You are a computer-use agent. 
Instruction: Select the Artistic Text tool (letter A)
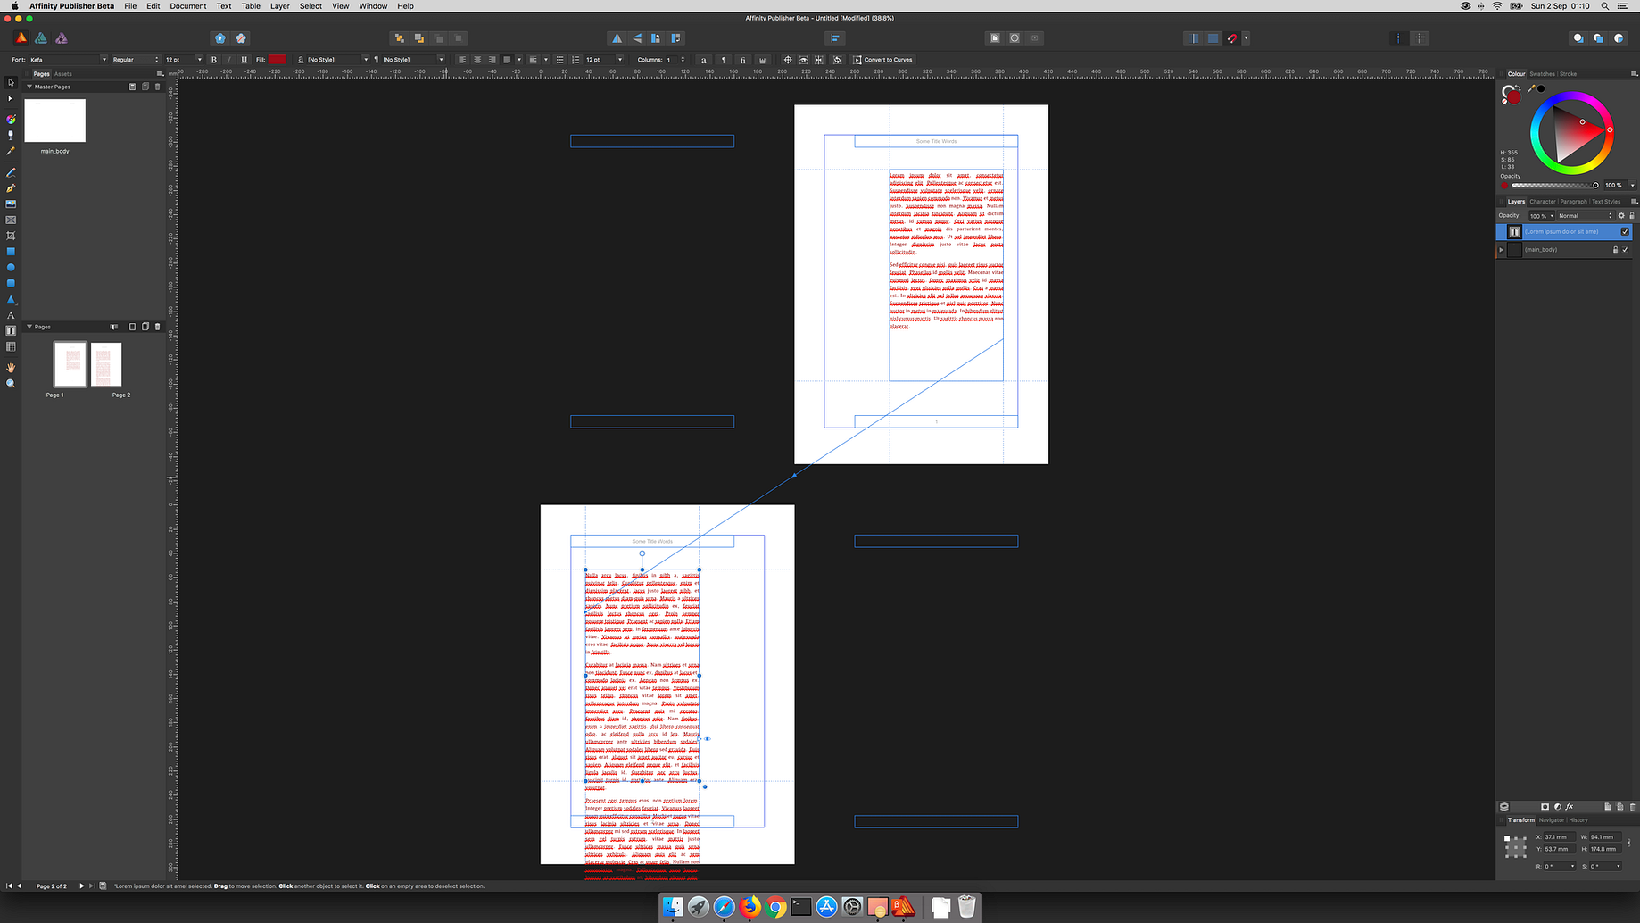(11, 315)
